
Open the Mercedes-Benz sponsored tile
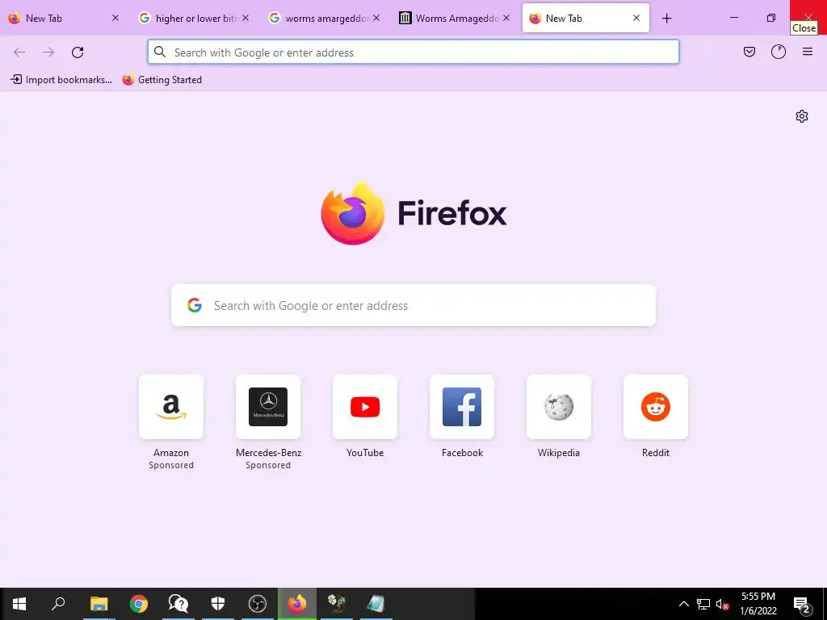pyautogui.click(x=268, y=407)
